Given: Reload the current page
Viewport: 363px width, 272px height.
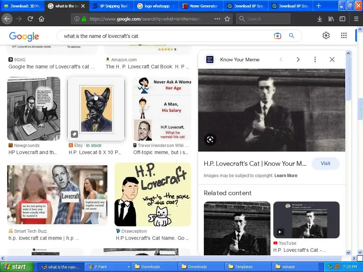Looking at the screenshot, I should pyautogui.click(x=30, y=19).
